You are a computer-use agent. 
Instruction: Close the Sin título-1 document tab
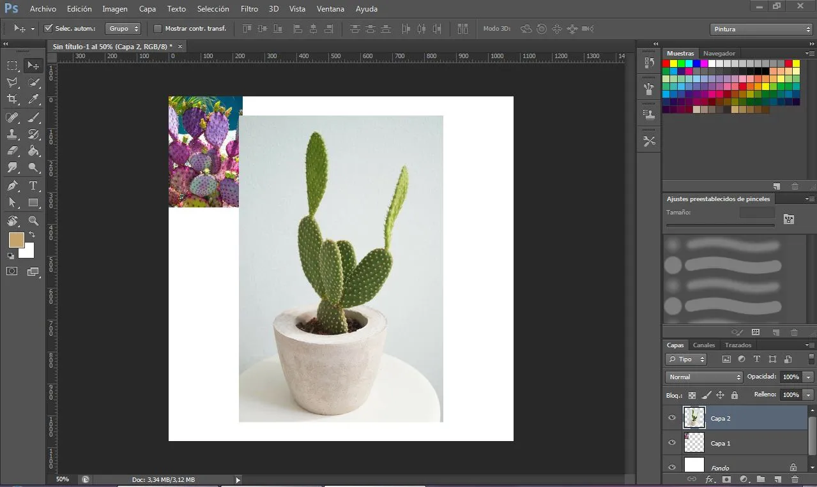(180, 46)
